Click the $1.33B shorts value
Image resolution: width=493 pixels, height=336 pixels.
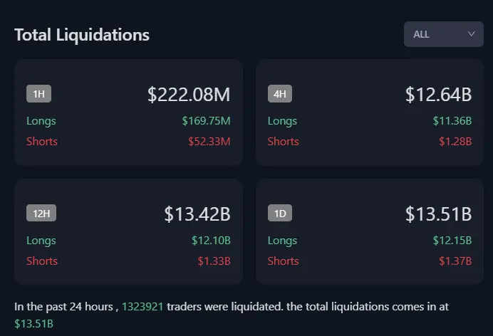tap(214, 261)
